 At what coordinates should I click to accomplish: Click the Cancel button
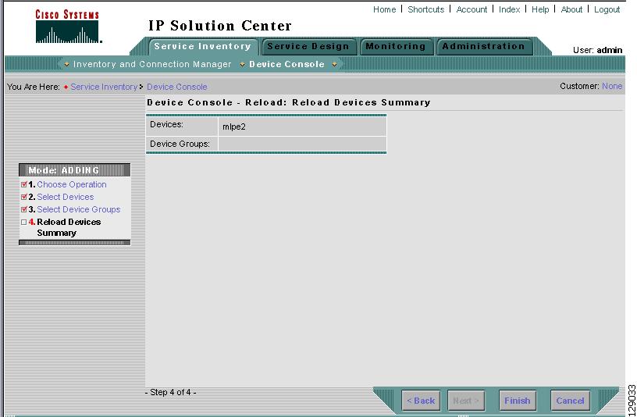point(570,401)
